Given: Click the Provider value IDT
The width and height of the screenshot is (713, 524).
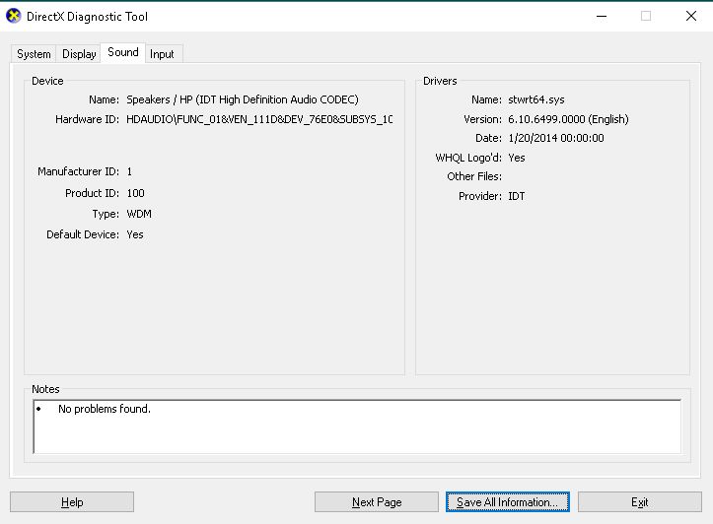Looking at the screenshot, I should (x=516, y=196).
